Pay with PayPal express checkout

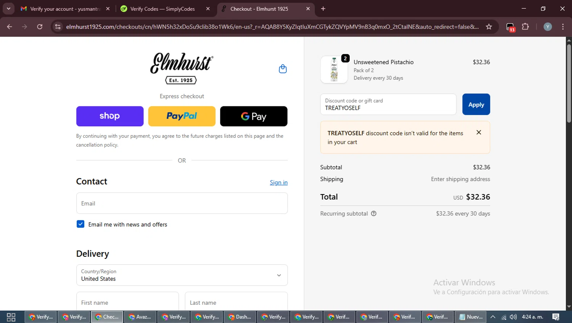[182, 116]
